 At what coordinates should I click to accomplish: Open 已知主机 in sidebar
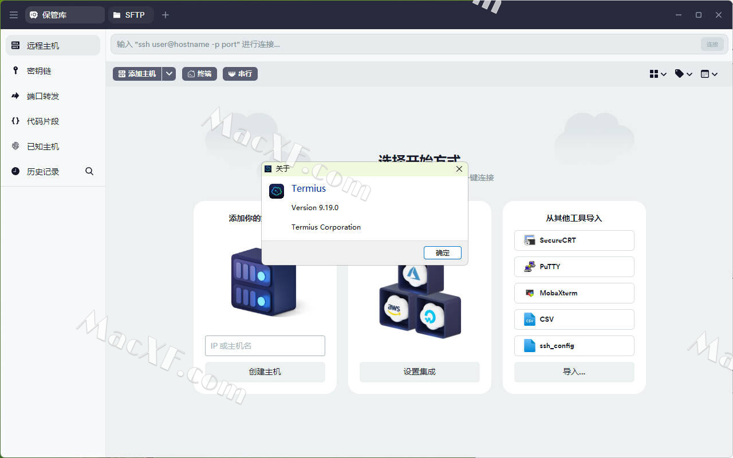(53, 147)
